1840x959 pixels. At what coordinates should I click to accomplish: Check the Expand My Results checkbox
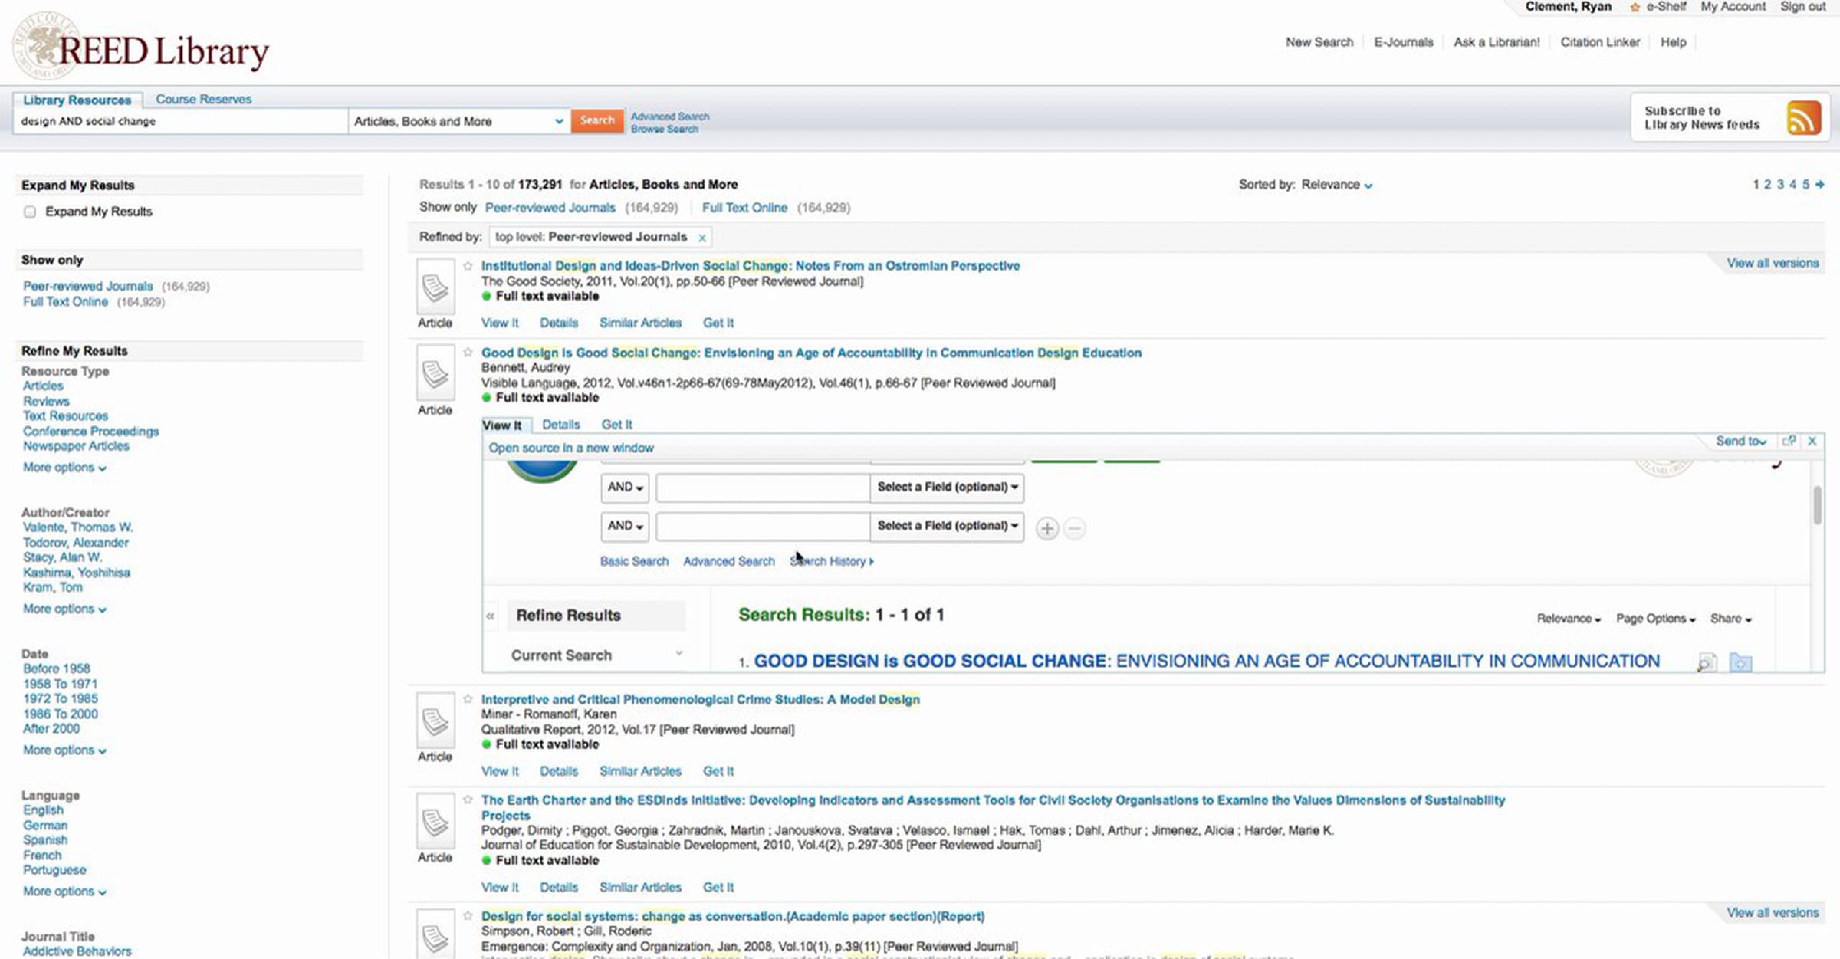(x=30, y=212)
